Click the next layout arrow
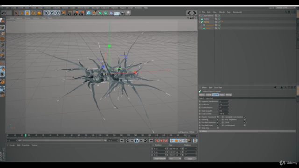This screenshot has width=299, height=168. pyautogui.click(x=194, y=13)
